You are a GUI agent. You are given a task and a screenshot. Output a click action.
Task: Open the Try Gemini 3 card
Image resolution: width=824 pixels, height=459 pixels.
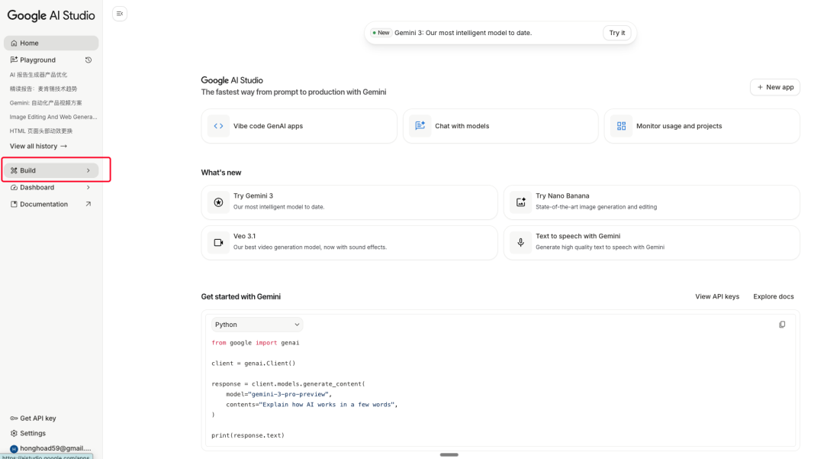(x=349, y=202)
